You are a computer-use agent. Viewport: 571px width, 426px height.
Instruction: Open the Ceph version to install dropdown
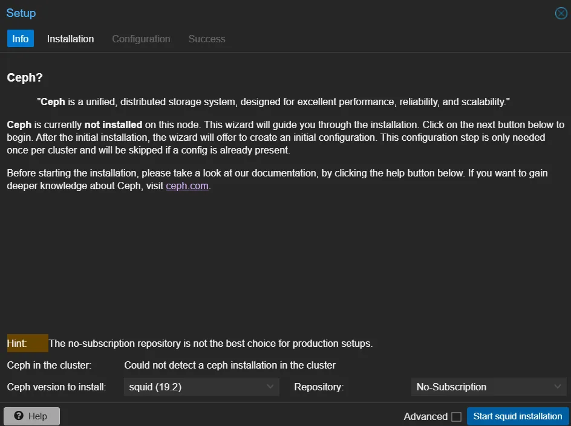tap(201, 387)
